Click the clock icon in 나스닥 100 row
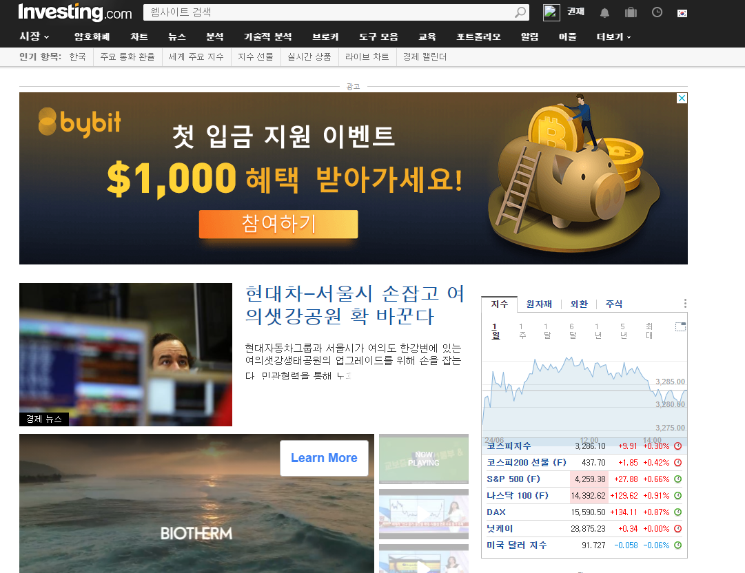The height and width of the screenshot is (573, 745). pos(678,496)
